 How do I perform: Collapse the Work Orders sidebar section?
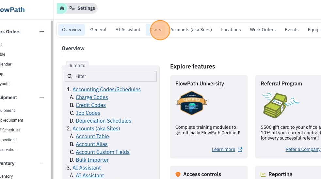pos(42,32)
